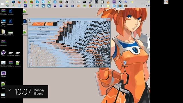The height and width of the screenshot is (103, 183).
Task: Open the dark globe browser taskbar icon
Action: pyautogui.click(x=14, y=2)
